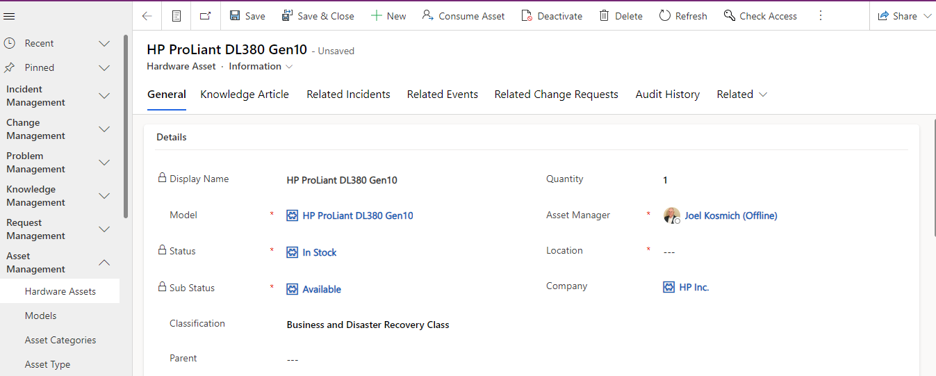Viewport: 936px width, 376px height.
Task: Open the Share dropdown chevron
Action: click(x=927, y=16)
